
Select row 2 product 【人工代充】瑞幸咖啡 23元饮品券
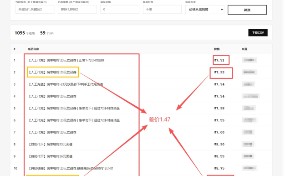52,72
